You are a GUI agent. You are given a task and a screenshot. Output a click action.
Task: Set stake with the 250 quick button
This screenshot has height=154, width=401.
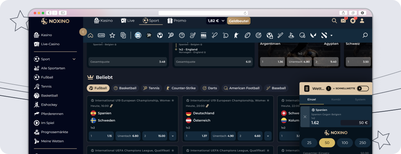click(x=362, y=143)
